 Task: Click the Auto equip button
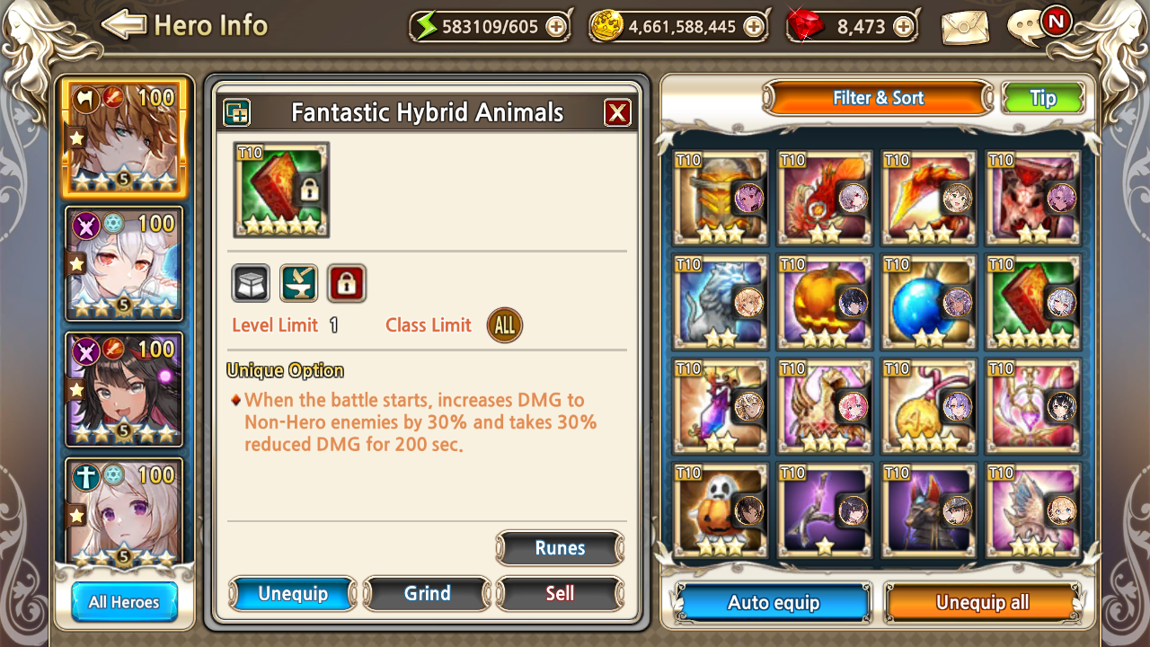pos(774,602)
